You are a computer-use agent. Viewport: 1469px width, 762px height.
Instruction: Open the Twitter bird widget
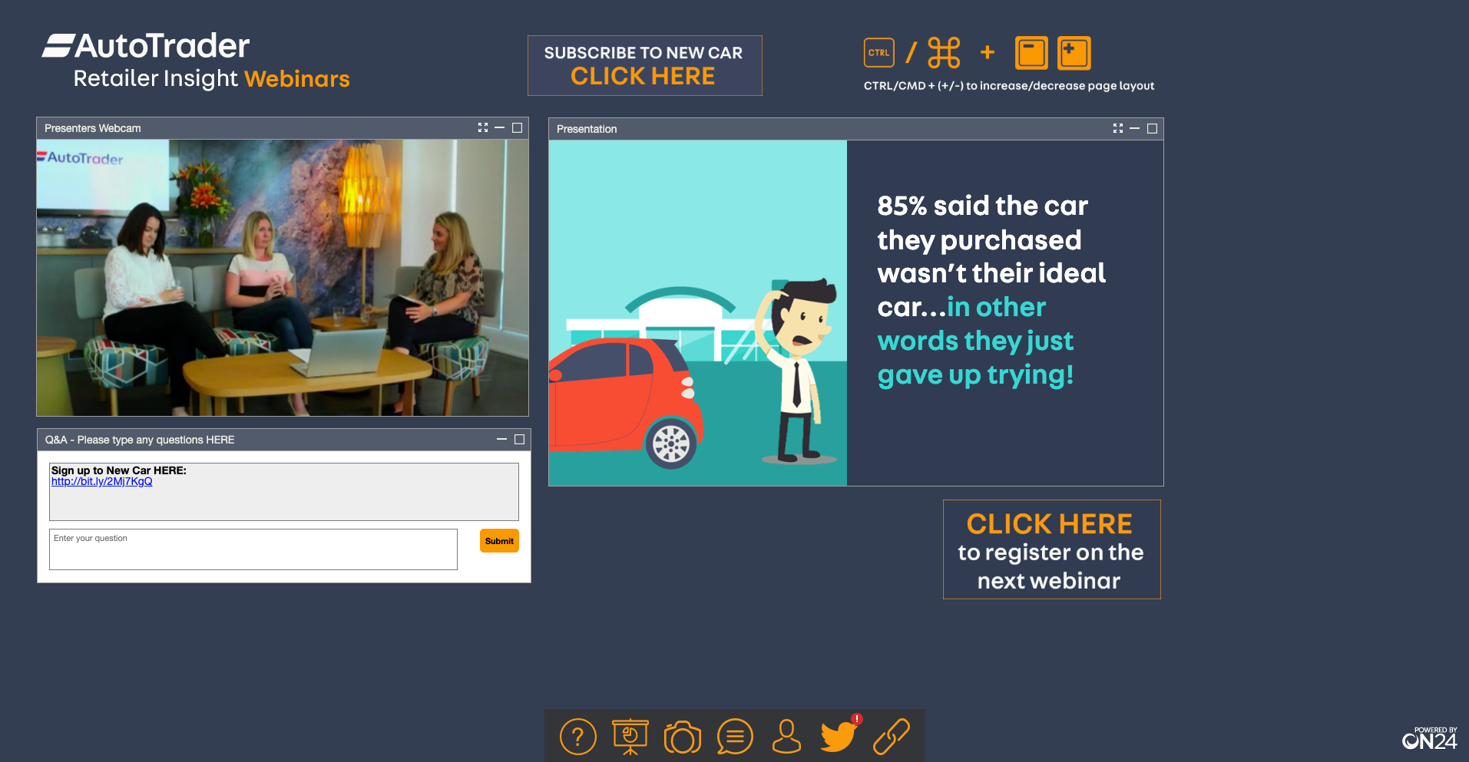pyautogui.click(x=839, y=735)
